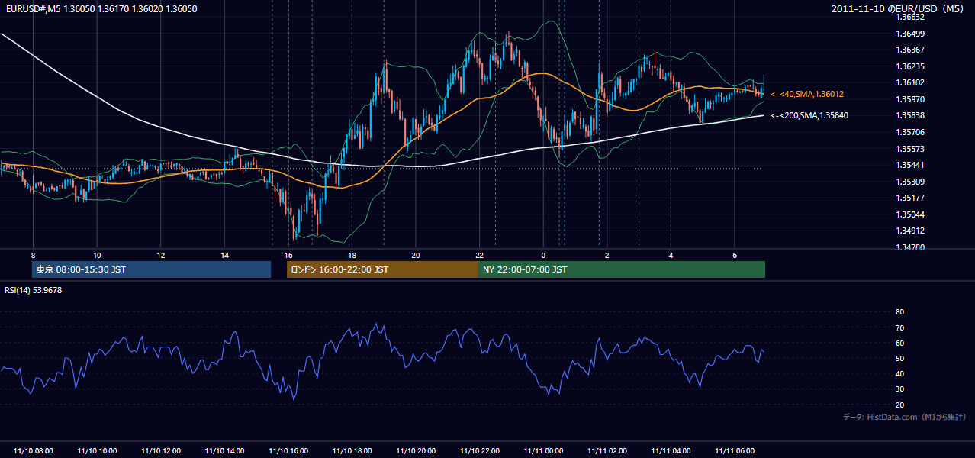Click price axis value 1.35838
Screen dimensions: 975x458
click(x=911, y=115)
